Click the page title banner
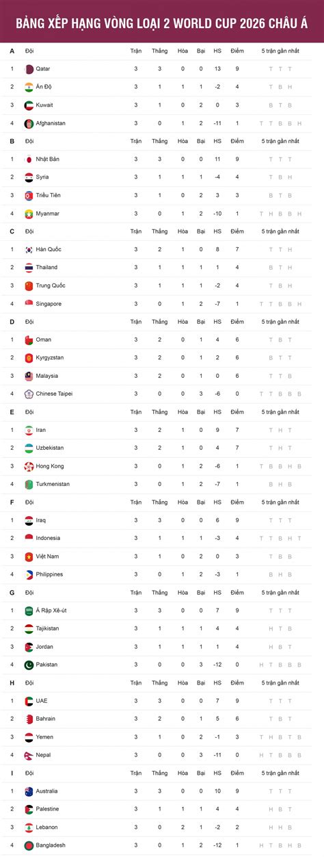Image resolution: width=324 pixels, height=857 pixels. point(162,22)
